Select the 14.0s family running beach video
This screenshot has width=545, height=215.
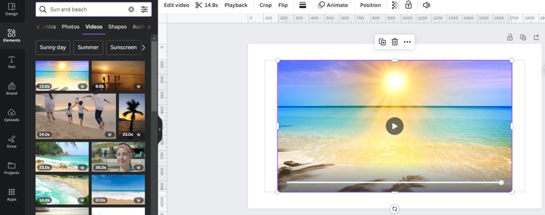(x=76, y=116)
